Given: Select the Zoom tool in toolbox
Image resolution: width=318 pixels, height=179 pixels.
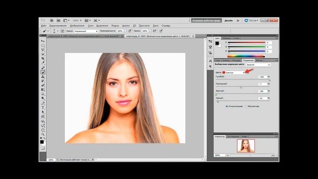Looking at the screenshot, I should (x=43, y=134).
